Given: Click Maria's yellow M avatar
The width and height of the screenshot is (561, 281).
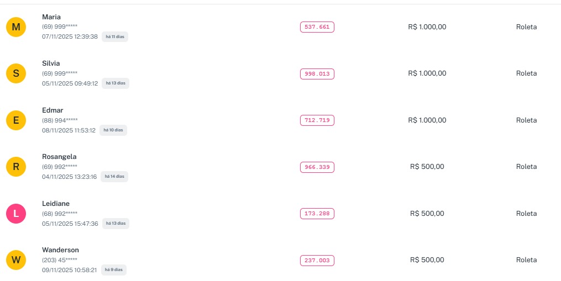Looking at the screenshot, I should coord(16,26).
